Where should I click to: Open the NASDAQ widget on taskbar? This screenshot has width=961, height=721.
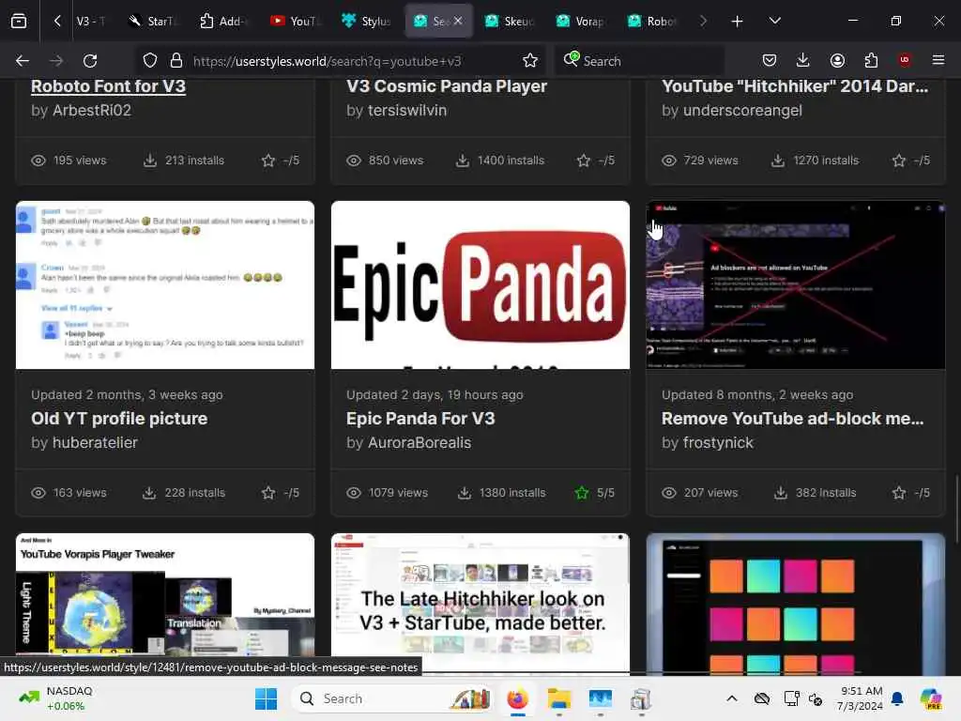pyautogui.click(x=55, y=698)
